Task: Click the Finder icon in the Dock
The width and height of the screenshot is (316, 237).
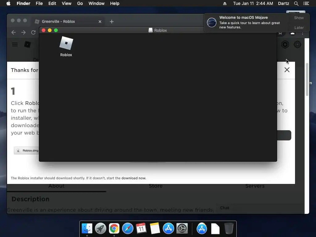Action: coord(87,229)
